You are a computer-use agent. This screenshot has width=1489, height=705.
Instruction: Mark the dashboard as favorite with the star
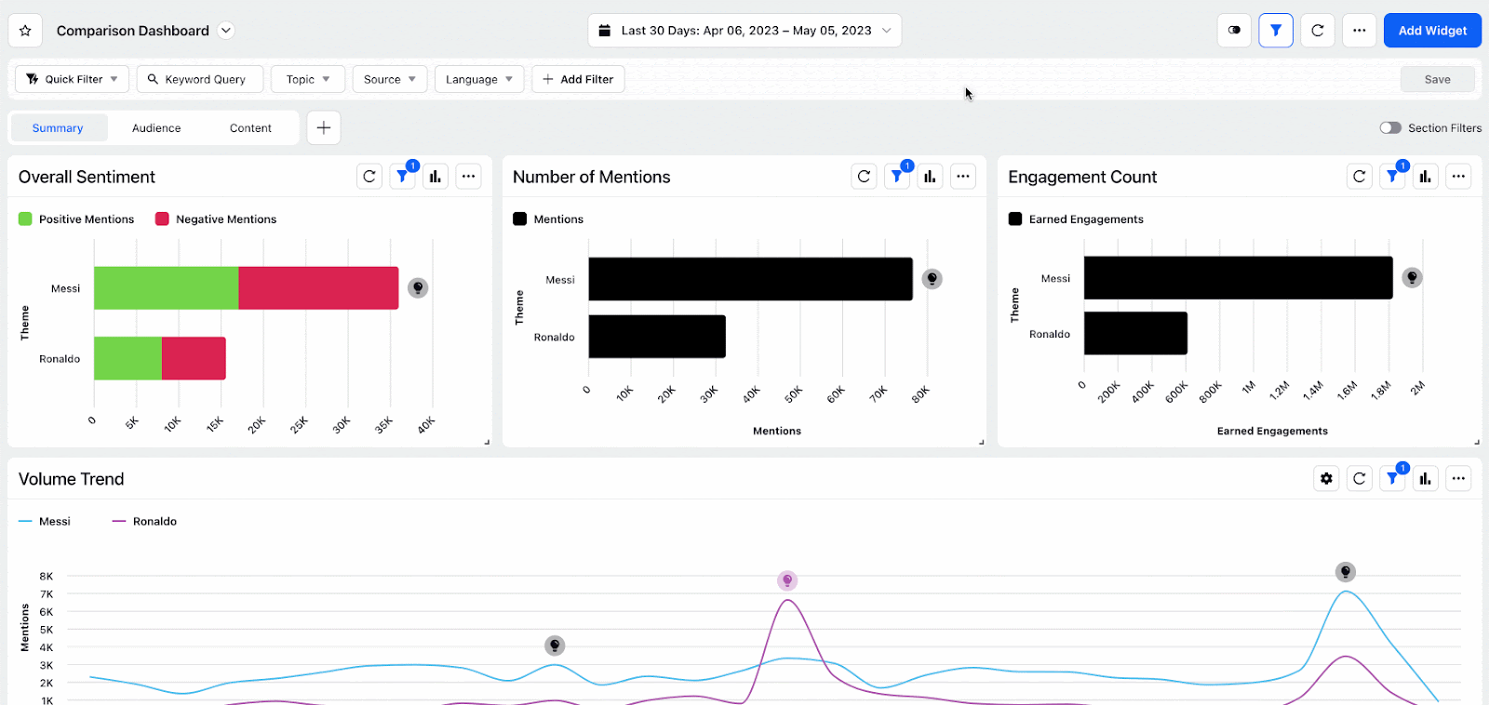tap(25, 31)
